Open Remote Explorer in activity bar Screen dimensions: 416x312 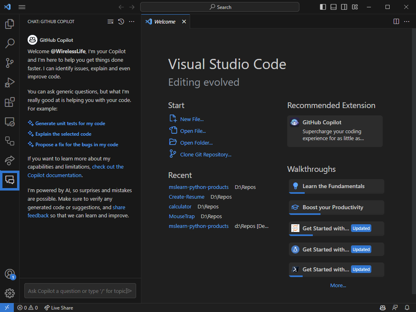(10, 121)
